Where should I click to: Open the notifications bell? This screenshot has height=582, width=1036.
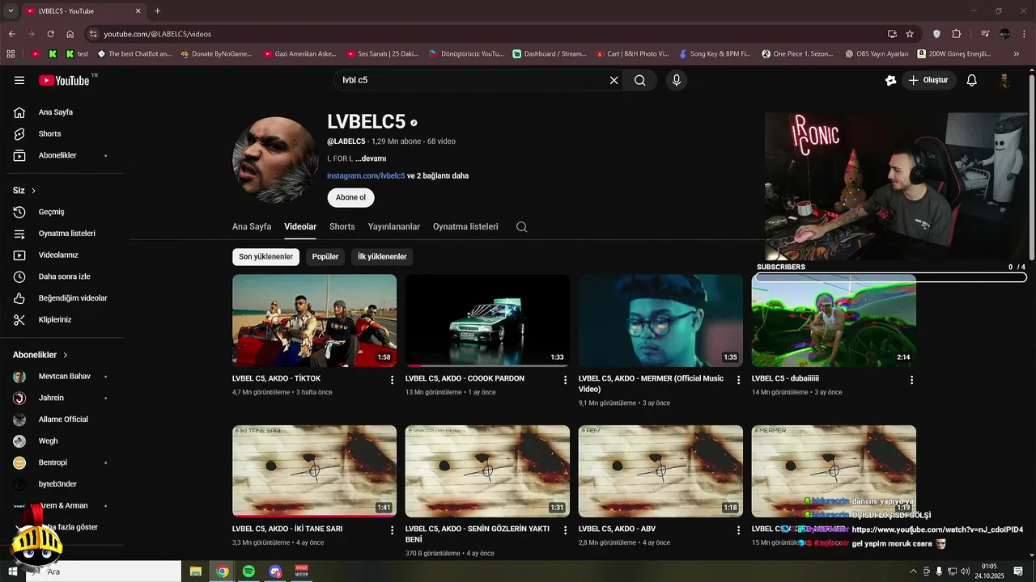point(972,80)
